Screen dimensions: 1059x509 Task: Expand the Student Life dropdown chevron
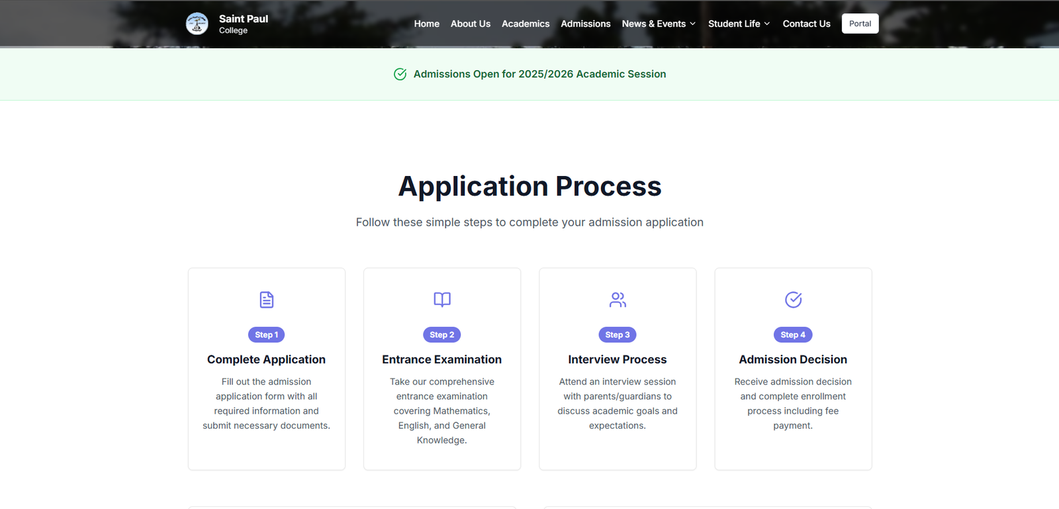tap(767, 24)
